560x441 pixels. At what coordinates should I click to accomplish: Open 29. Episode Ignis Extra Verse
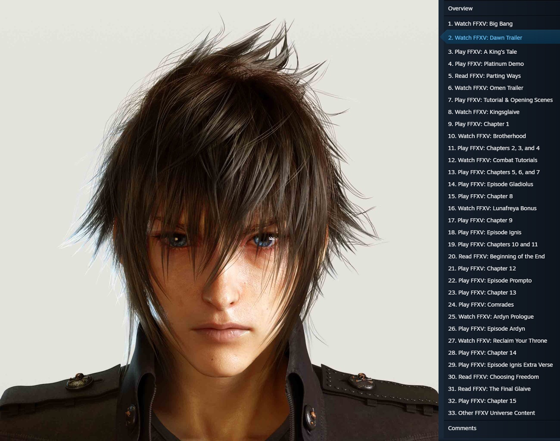[x=500, y=365]
